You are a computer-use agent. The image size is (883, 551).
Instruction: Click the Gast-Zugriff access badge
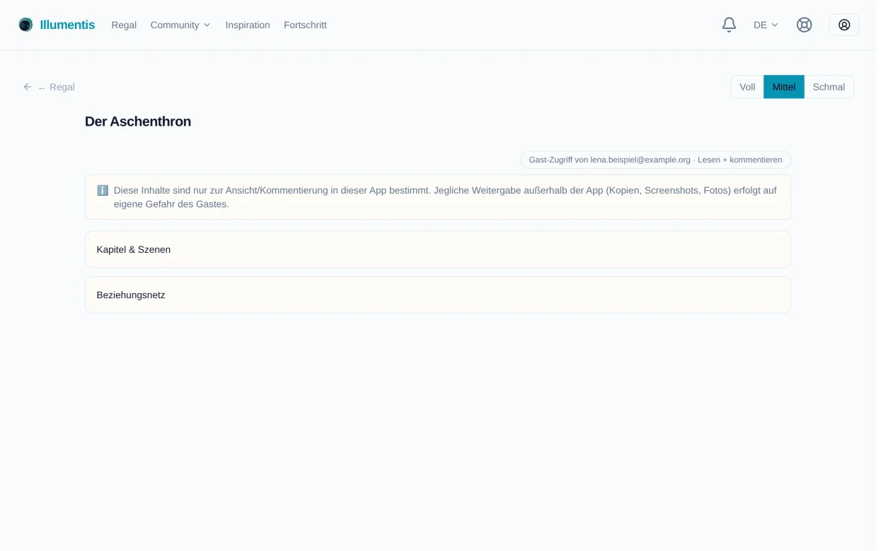pos(655,160)
